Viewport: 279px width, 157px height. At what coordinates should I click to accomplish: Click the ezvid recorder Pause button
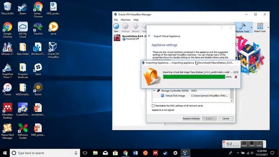[x=244, y=144]
